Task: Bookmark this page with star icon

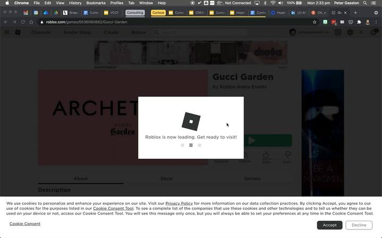Action: coord(315,22)
